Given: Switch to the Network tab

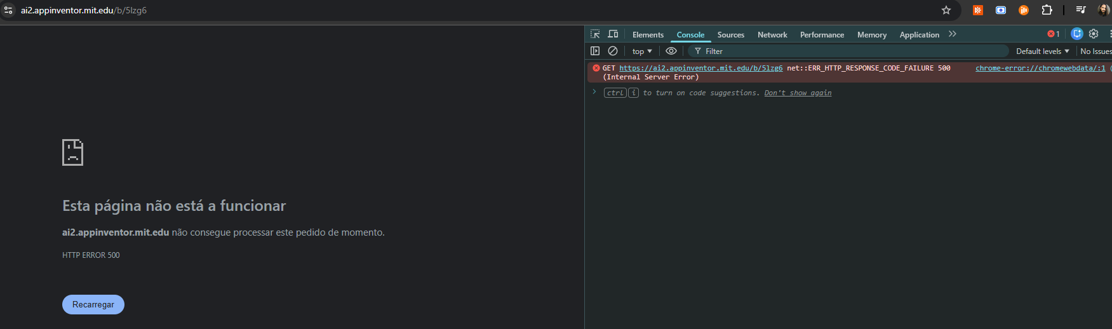Looking at the screenshot, I should pos(772,35).
